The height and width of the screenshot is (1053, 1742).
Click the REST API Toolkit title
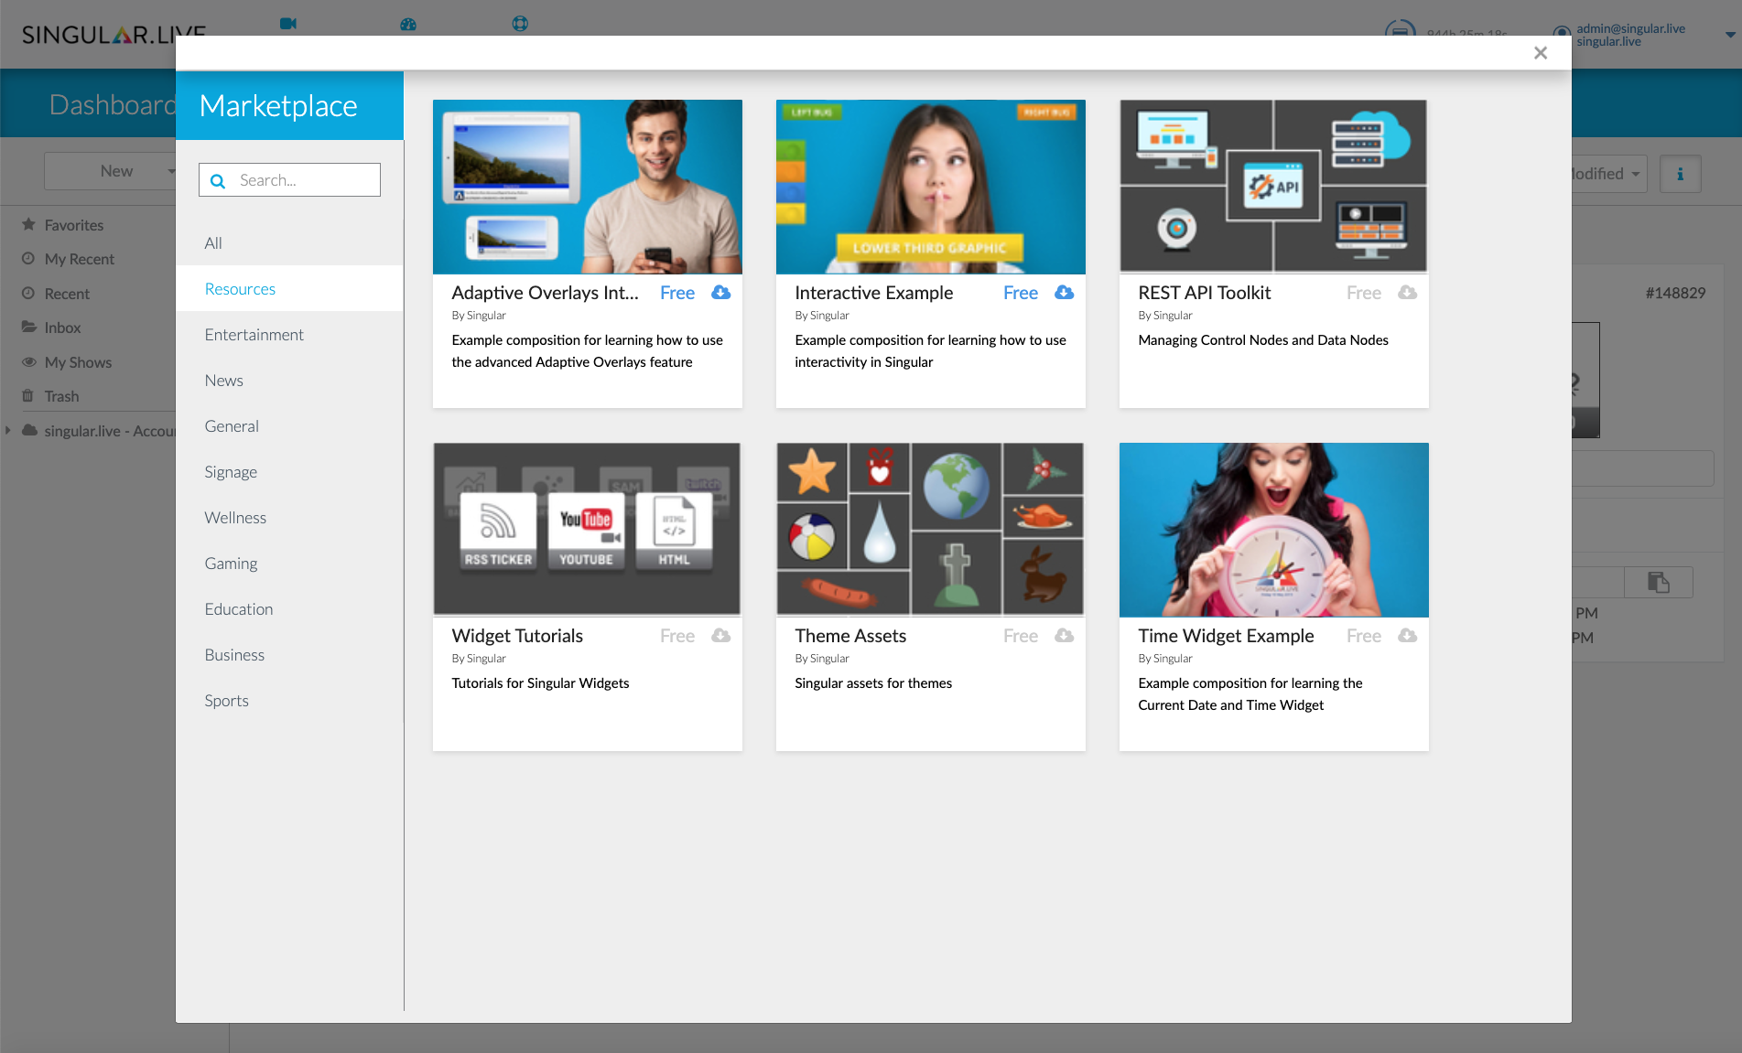(1205, 293)
